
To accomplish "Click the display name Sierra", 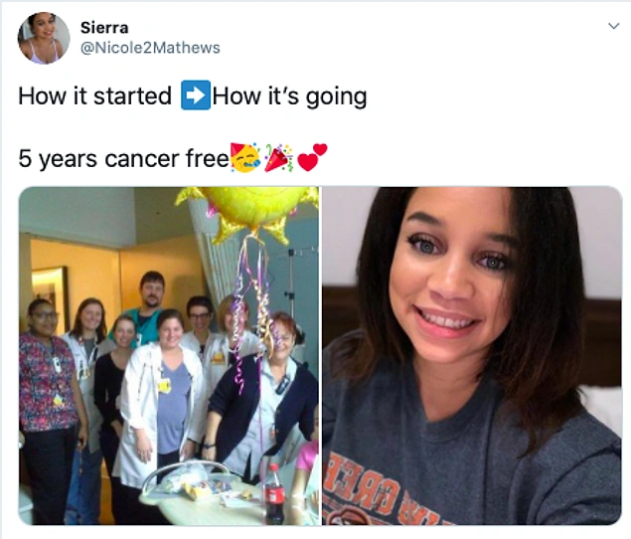I will coord(104,28).
